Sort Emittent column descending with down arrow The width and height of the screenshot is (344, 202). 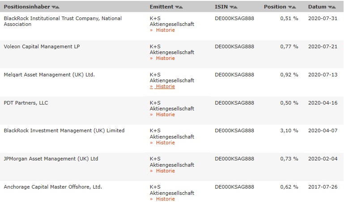(177, 7)
